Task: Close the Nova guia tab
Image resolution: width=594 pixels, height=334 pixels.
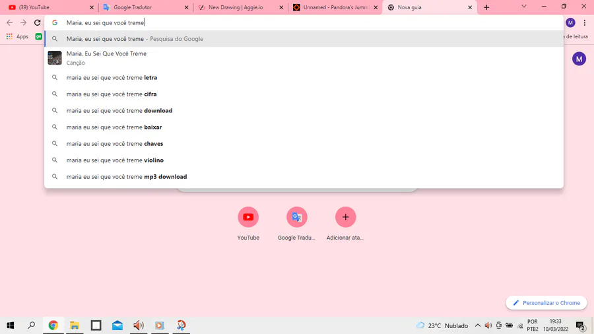Action: [470, 7]
